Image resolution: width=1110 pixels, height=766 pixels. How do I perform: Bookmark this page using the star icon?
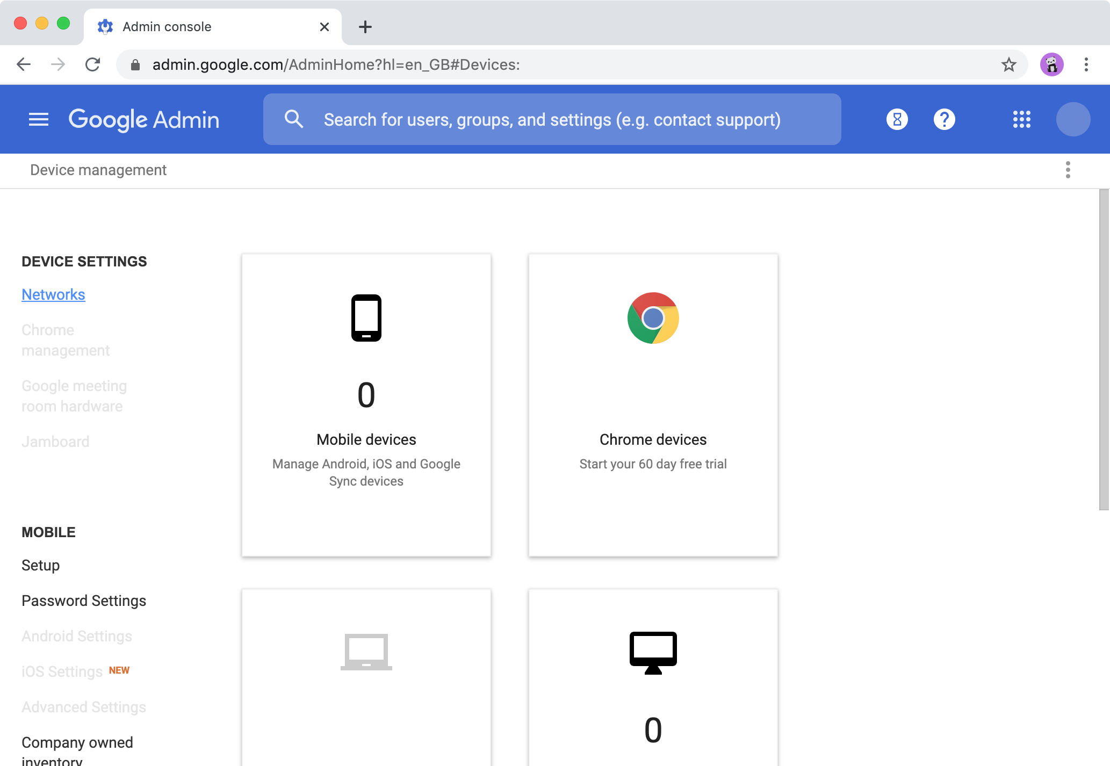pyautogui.click(x=1008, y=64)
